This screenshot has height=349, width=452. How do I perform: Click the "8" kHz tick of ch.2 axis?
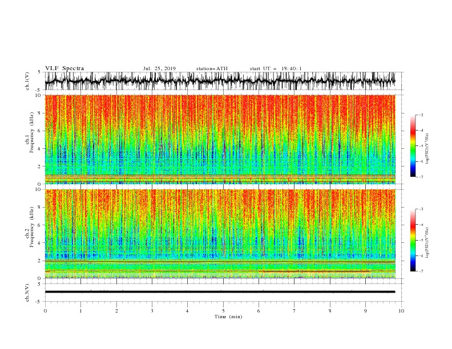click(40, 208)
